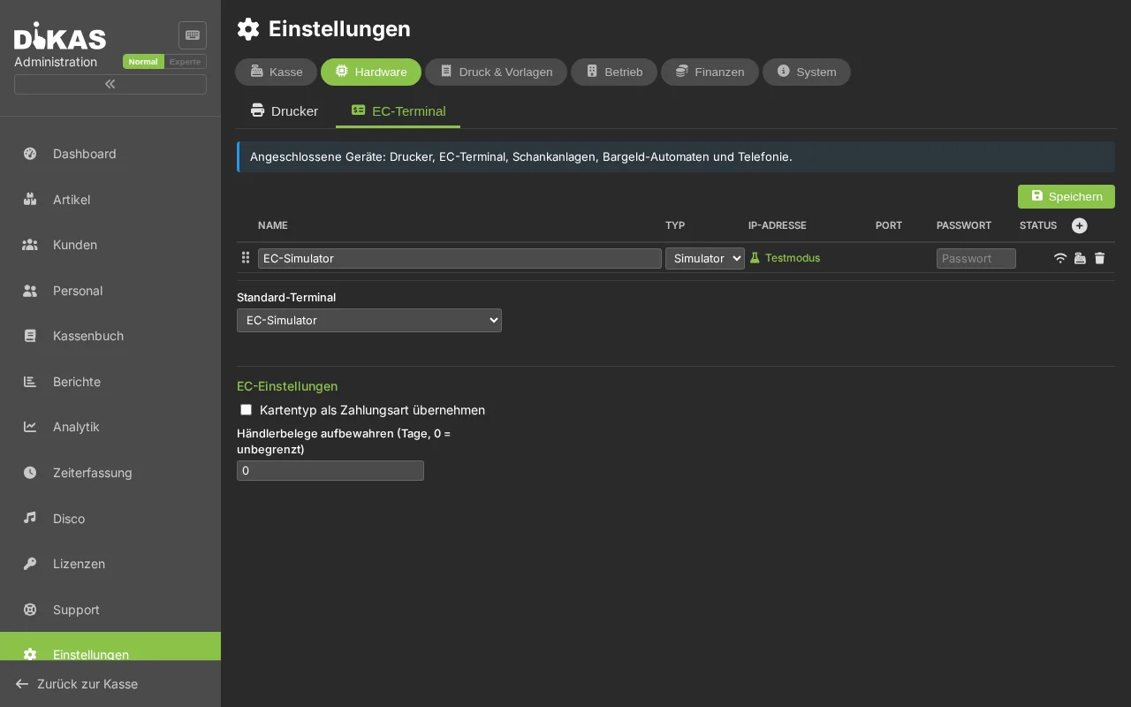
Task: Open Dashboard in the sidebar
Action: tap(110, 154)
